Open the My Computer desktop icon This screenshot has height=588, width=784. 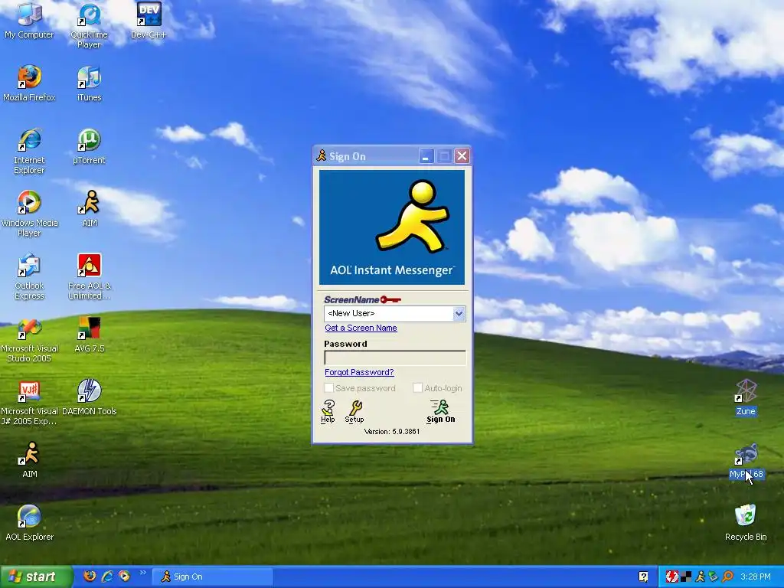(29, 20)
